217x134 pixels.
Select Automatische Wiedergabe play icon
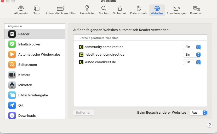12,55
